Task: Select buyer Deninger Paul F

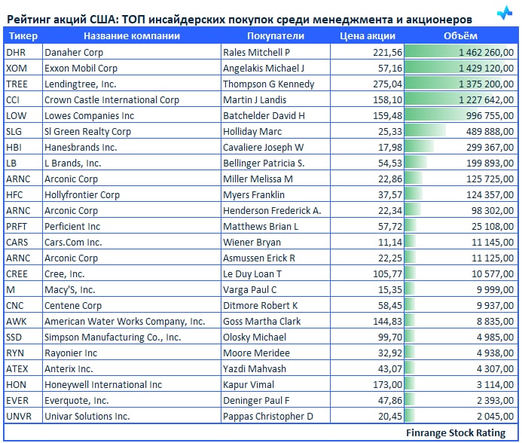Action: (276, 400)
